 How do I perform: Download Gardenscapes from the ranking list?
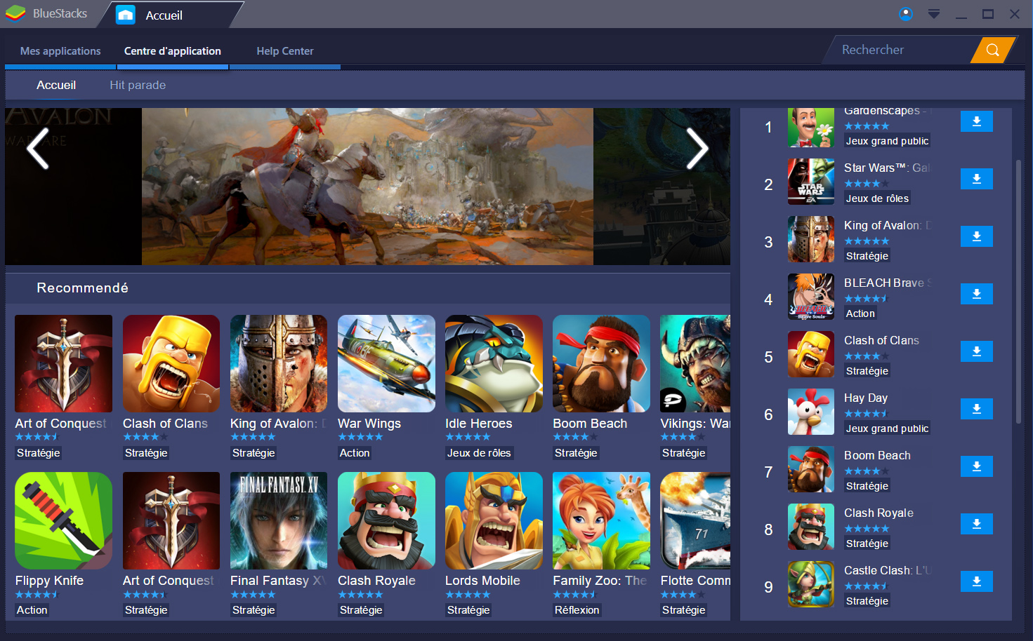[976, 122]
